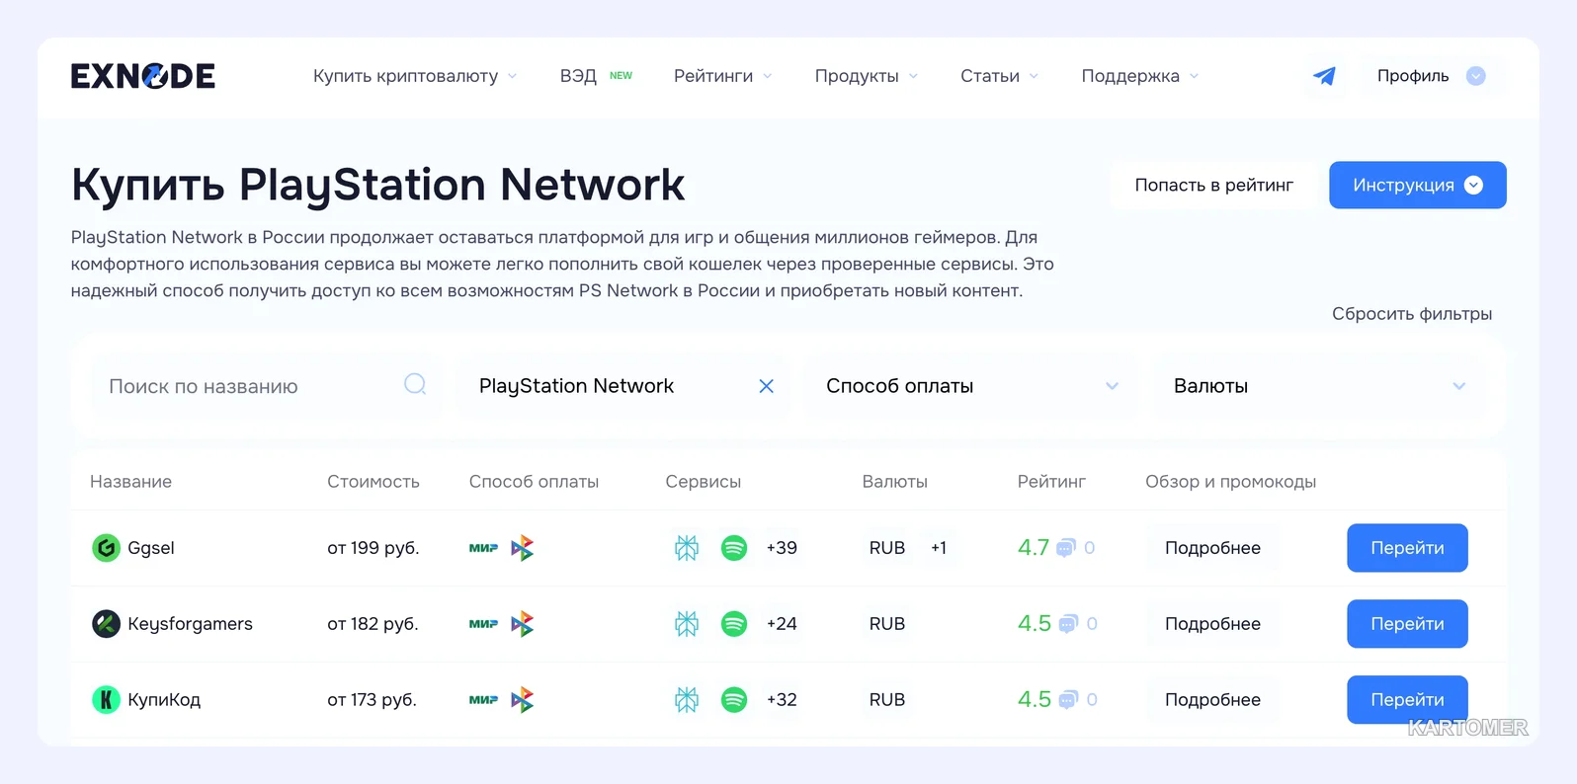Expand the Валюты filter dropdown
Screen dimensions: 1577x784
coord(1319,386)
